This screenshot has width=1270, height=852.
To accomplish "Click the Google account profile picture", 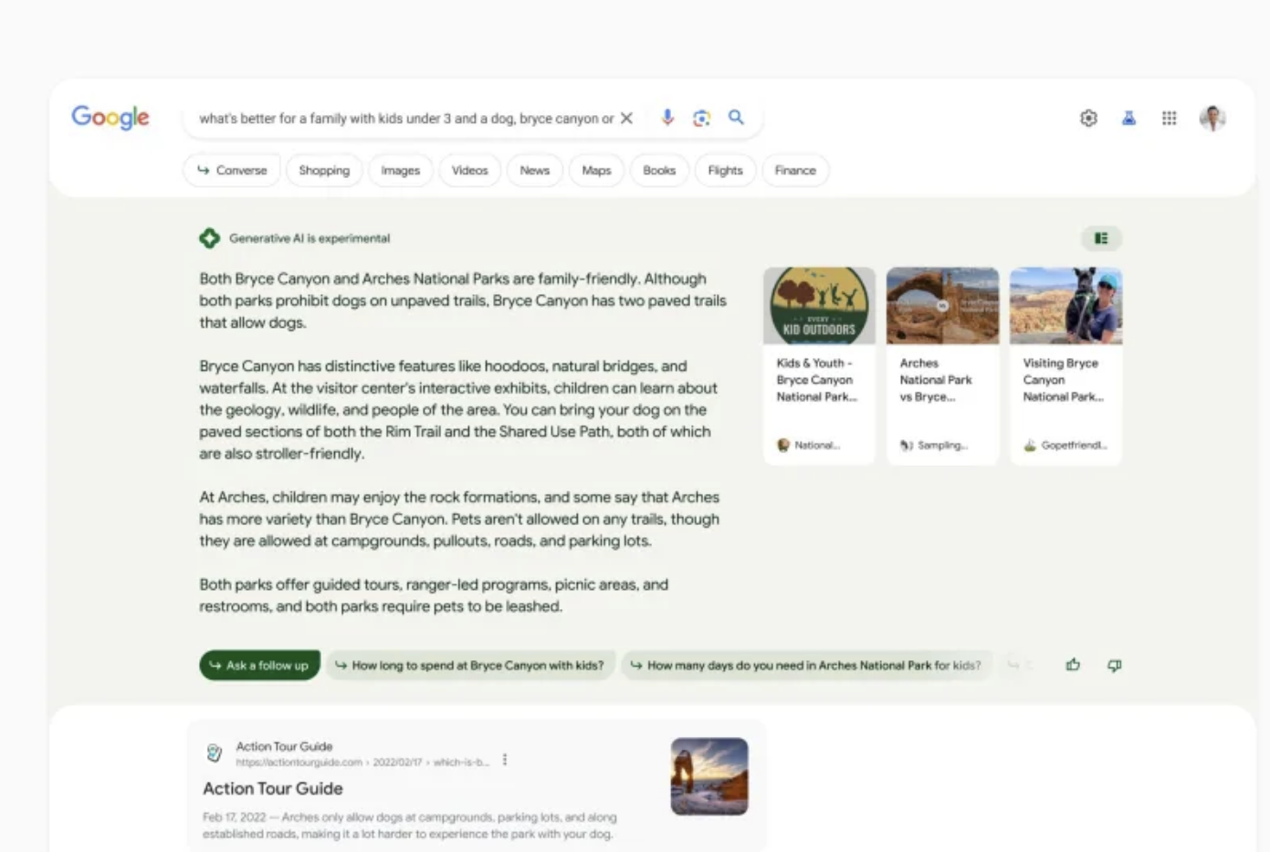I will [1212, 118].
